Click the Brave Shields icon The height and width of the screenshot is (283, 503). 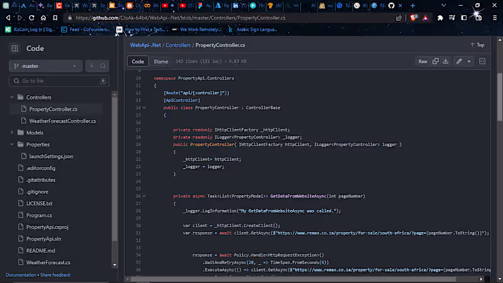point(414,18)
